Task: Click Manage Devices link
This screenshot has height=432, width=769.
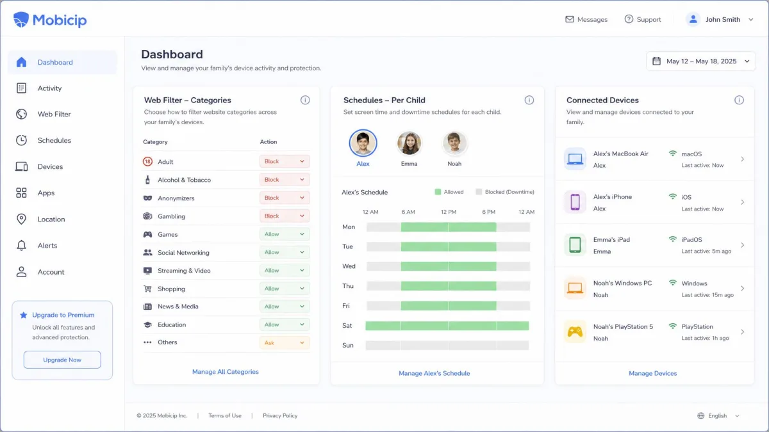Action: tap(652, 373)
